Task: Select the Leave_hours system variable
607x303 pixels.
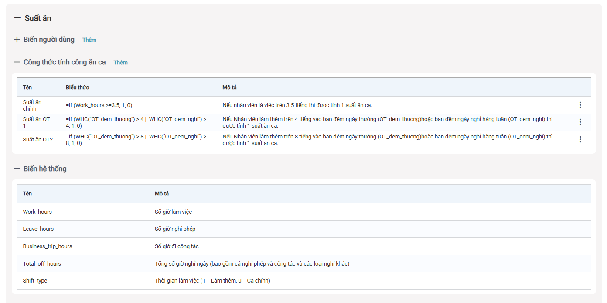Action: [x=38, y=229]
